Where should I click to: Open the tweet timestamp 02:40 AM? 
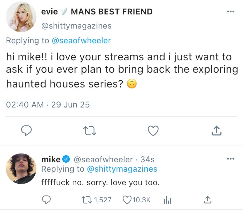coord(25,105)
